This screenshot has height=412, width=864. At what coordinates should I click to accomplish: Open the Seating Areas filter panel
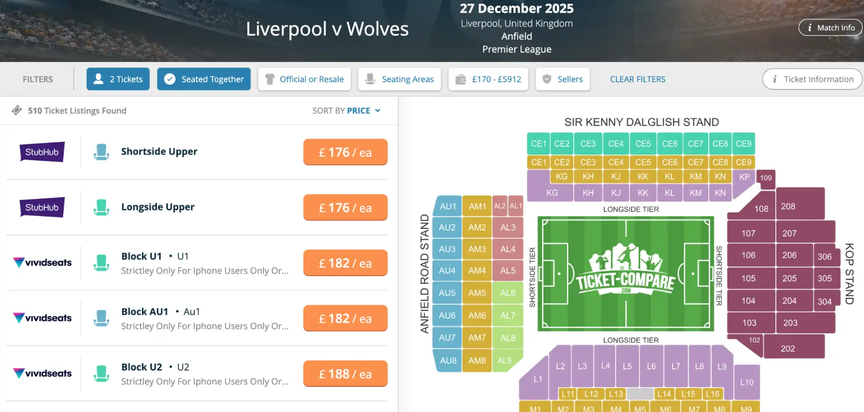[x=399, y=79]
